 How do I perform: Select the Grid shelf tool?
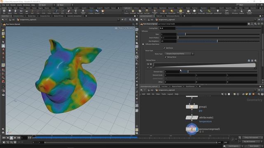[x=26, y=12]
